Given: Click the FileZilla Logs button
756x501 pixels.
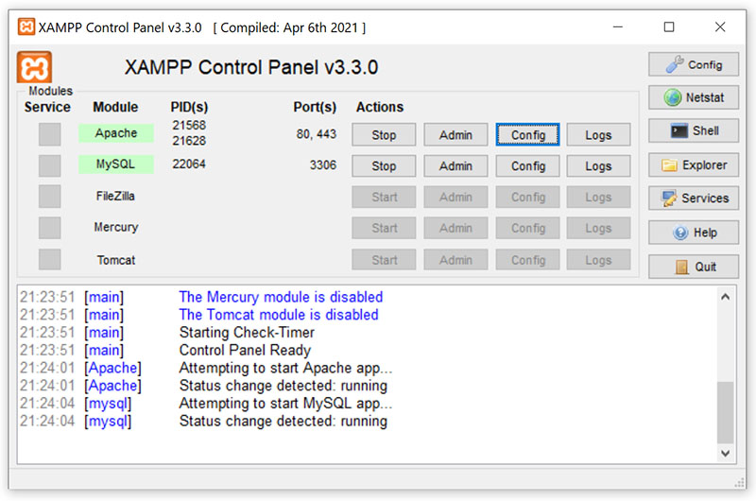Looking at the screenshot, I should tap(598, 197).
